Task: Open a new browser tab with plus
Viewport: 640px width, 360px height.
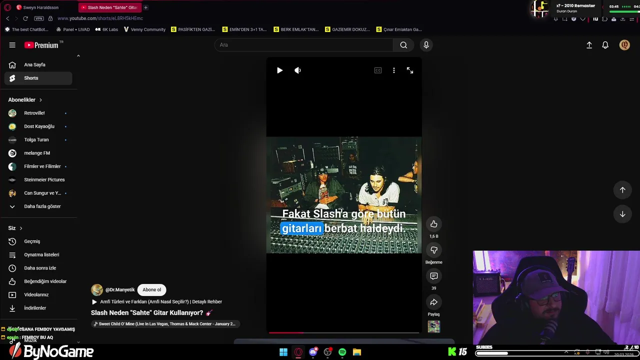Action: (145, 7)
